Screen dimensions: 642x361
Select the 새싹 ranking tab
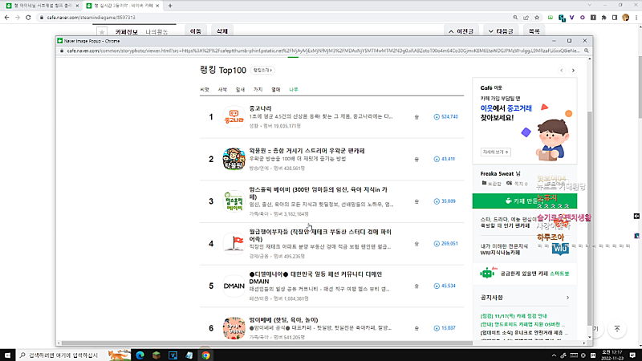(222, 90)
